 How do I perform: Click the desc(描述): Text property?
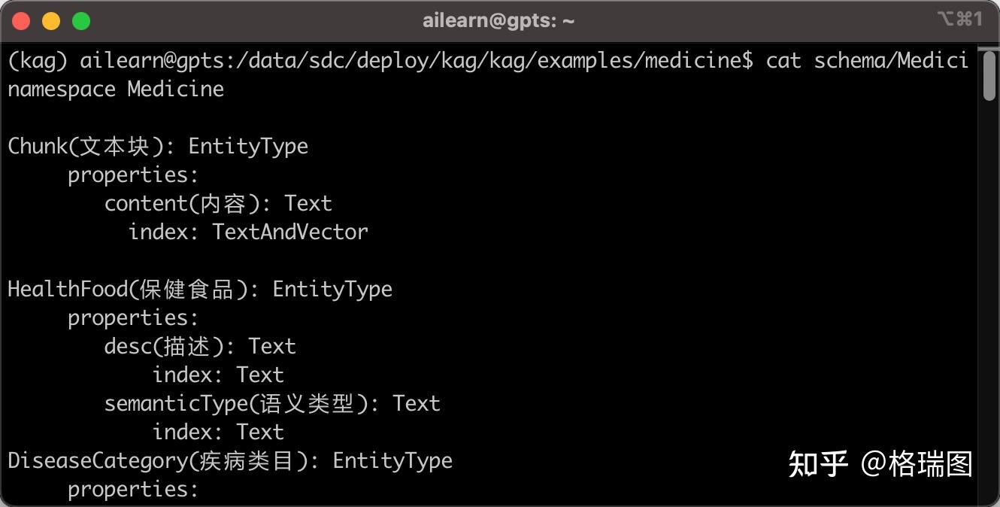pyautogui.click(x=199, y=346)
